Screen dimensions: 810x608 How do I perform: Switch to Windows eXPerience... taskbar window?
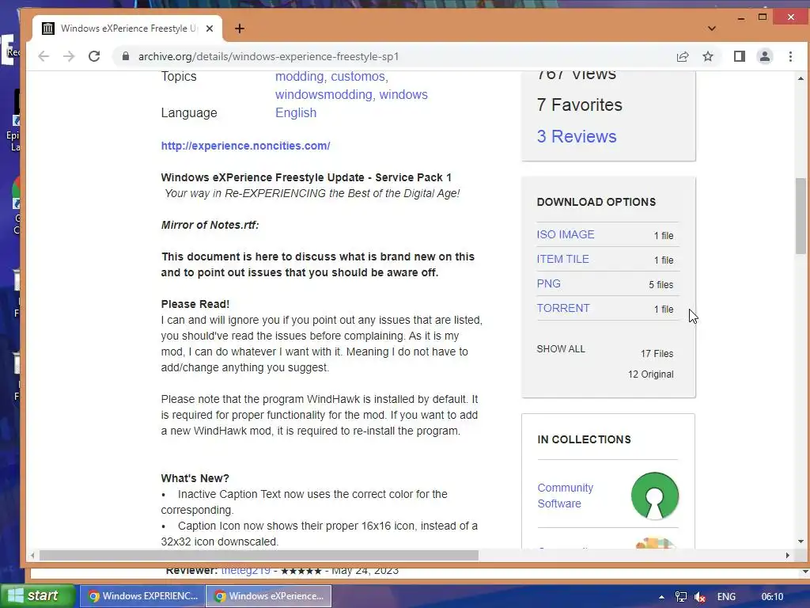[x=269, y=596]
